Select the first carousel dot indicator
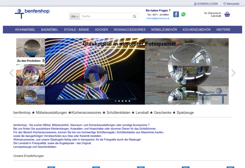 (115, 101)
